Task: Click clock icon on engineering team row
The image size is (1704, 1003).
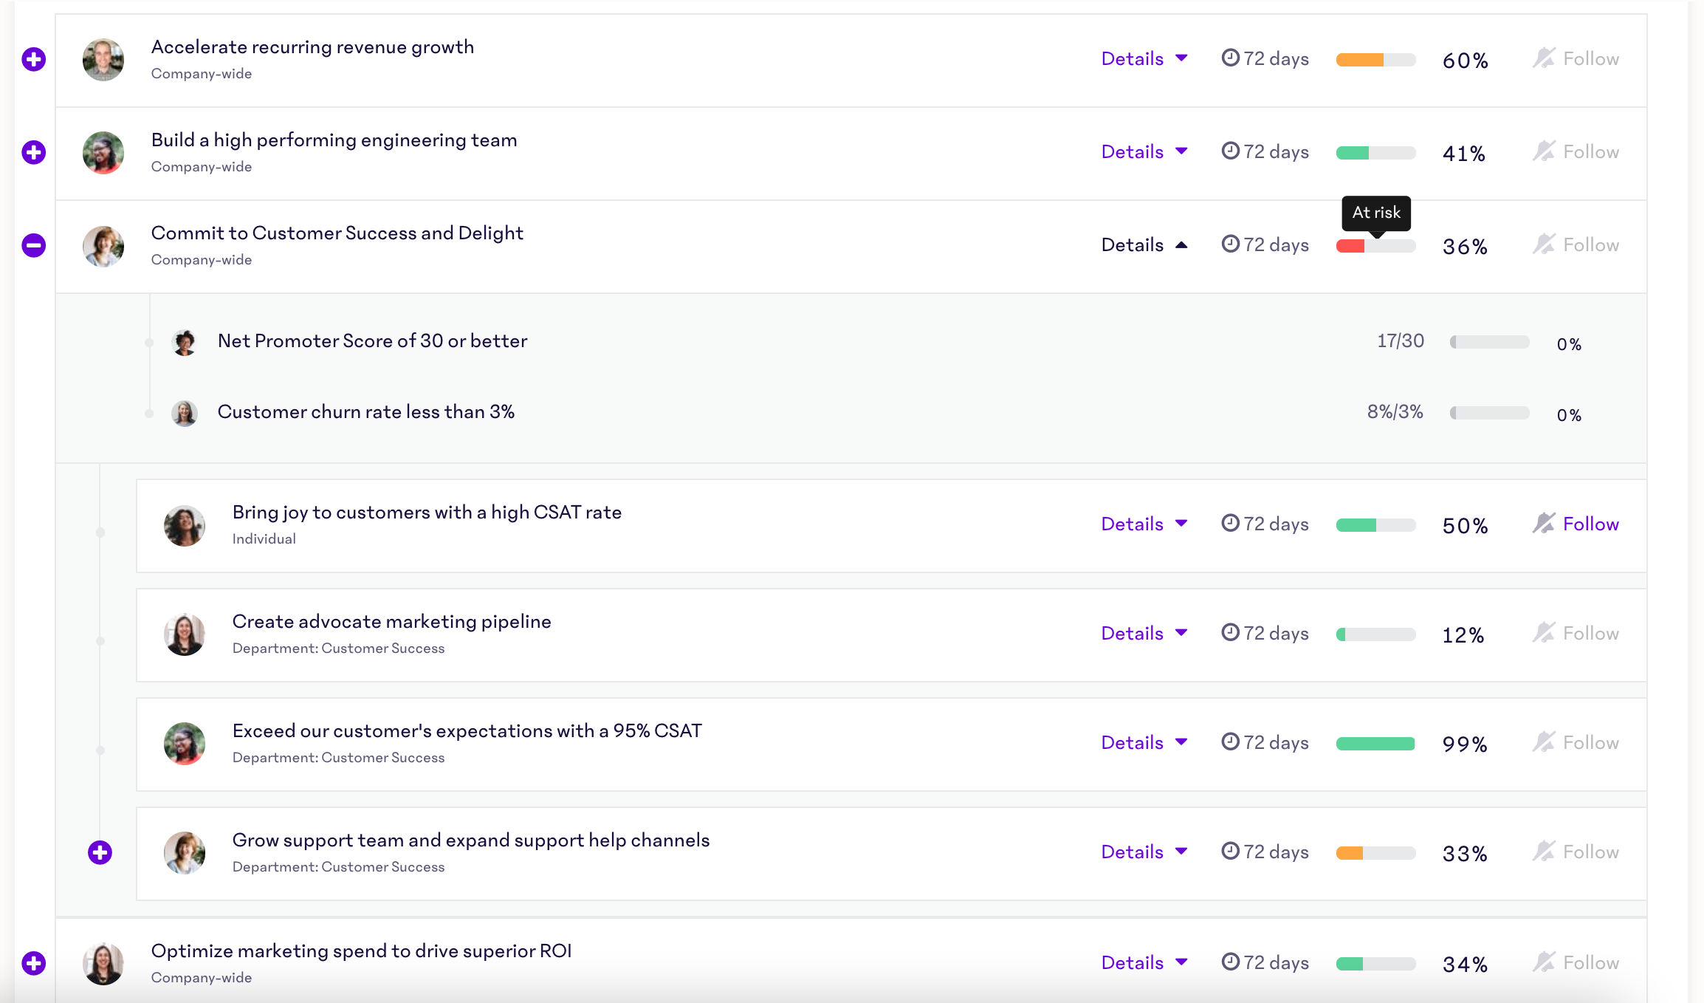Action: point(1230,151)
